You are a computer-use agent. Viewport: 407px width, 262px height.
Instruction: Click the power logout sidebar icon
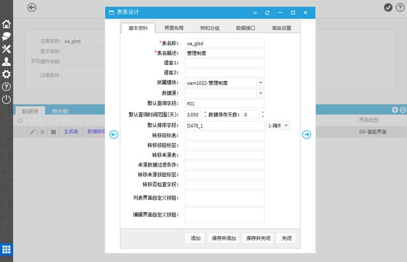coord(6,100)
